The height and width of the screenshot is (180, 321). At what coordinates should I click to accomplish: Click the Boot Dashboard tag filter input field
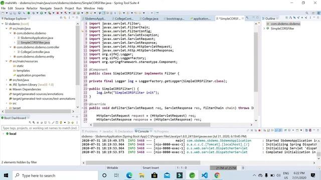coord(40,128)
